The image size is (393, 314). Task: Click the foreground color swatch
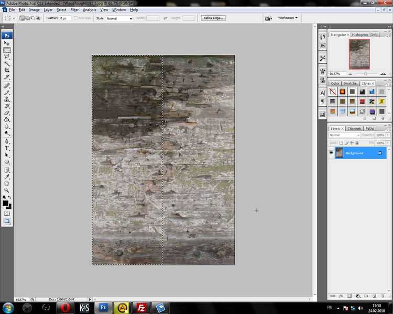(x=5, y=204)
